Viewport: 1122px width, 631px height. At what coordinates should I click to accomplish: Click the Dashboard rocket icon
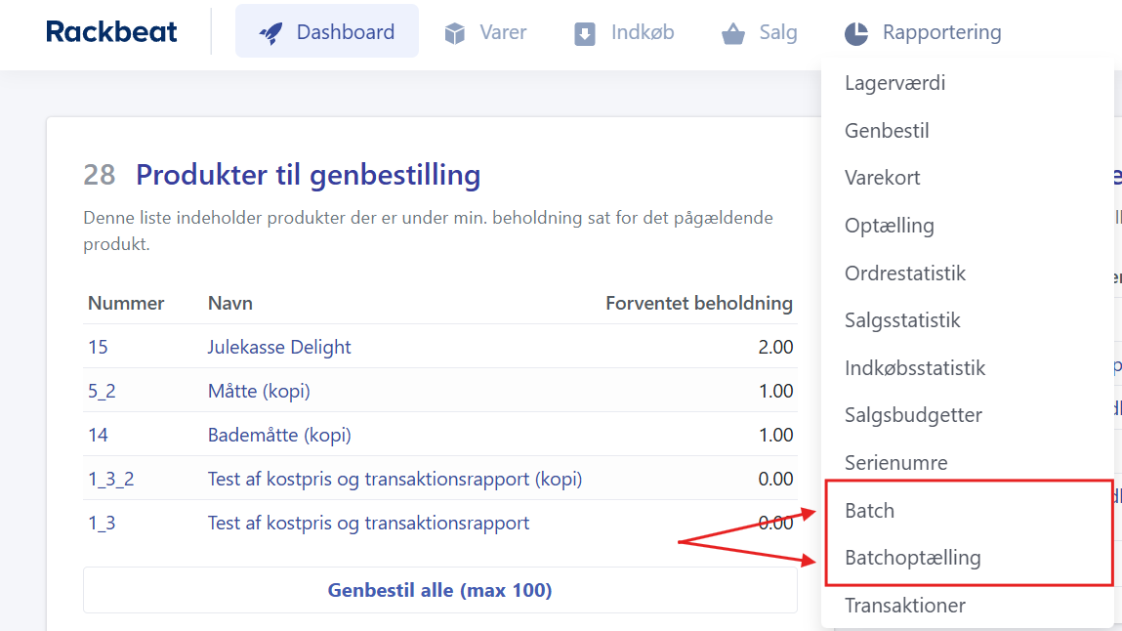point(270,33)
